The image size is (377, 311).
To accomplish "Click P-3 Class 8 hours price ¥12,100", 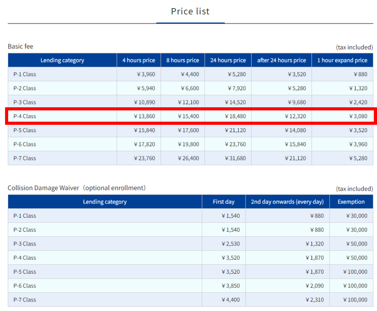I will [188, 102].
